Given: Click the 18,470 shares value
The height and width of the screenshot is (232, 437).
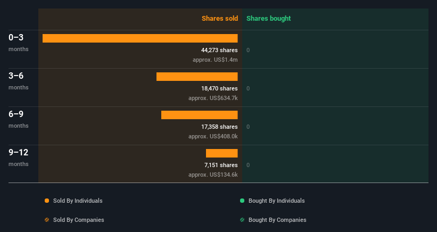Looking at the screenshot, I should (x=219, y=88).
